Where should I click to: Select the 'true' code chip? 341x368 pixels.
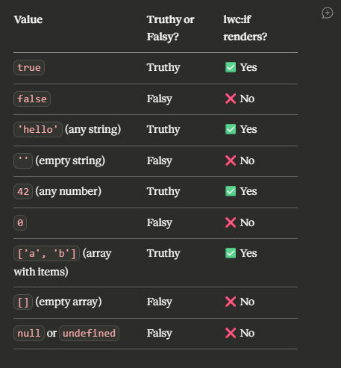coord(29,67)
